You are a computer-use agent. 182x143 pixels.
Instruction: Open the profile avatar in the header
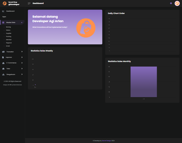tap(177, 3)
